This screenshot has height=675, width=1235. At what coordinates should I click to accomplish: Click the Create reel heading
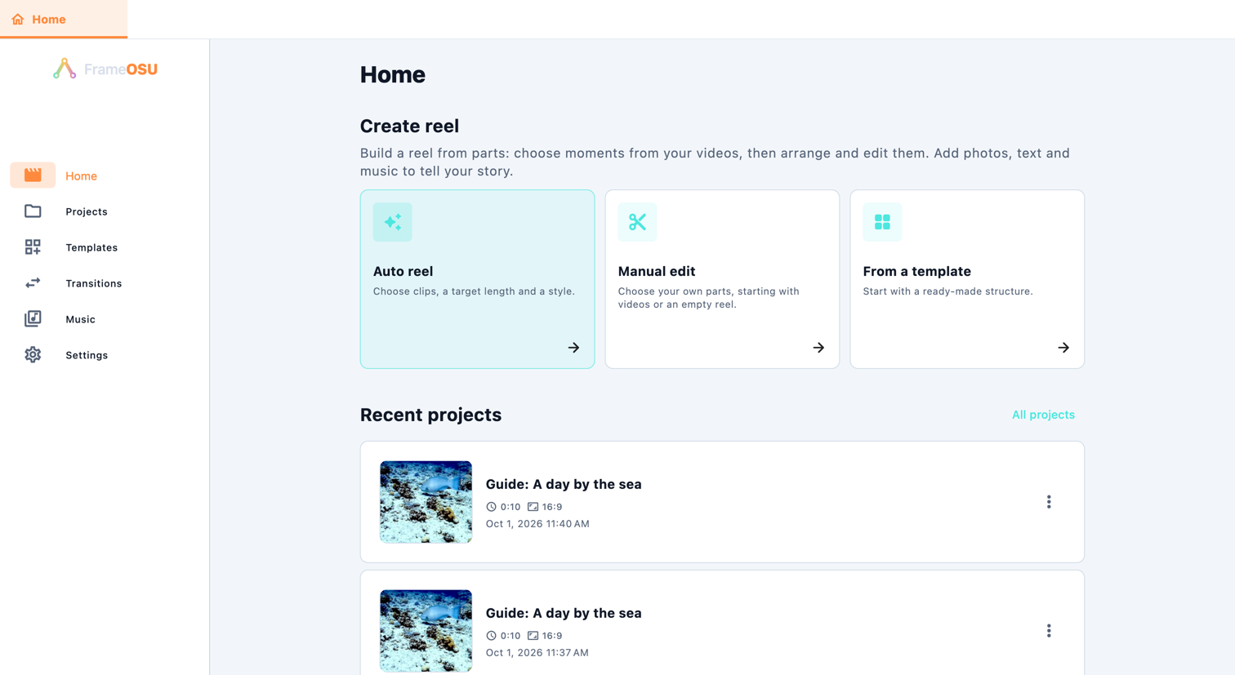point(409,126)
